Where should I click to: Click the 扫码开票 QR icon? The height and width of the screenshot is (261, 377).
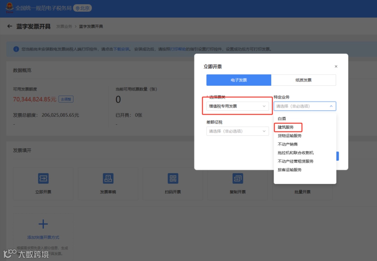173,178
